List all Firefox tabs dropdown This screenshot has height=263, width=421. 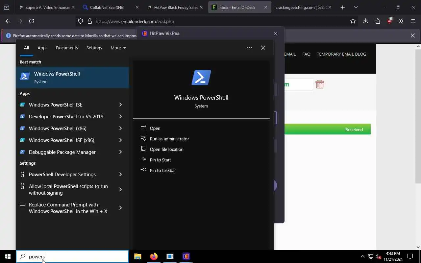click(x=356, y=7)
